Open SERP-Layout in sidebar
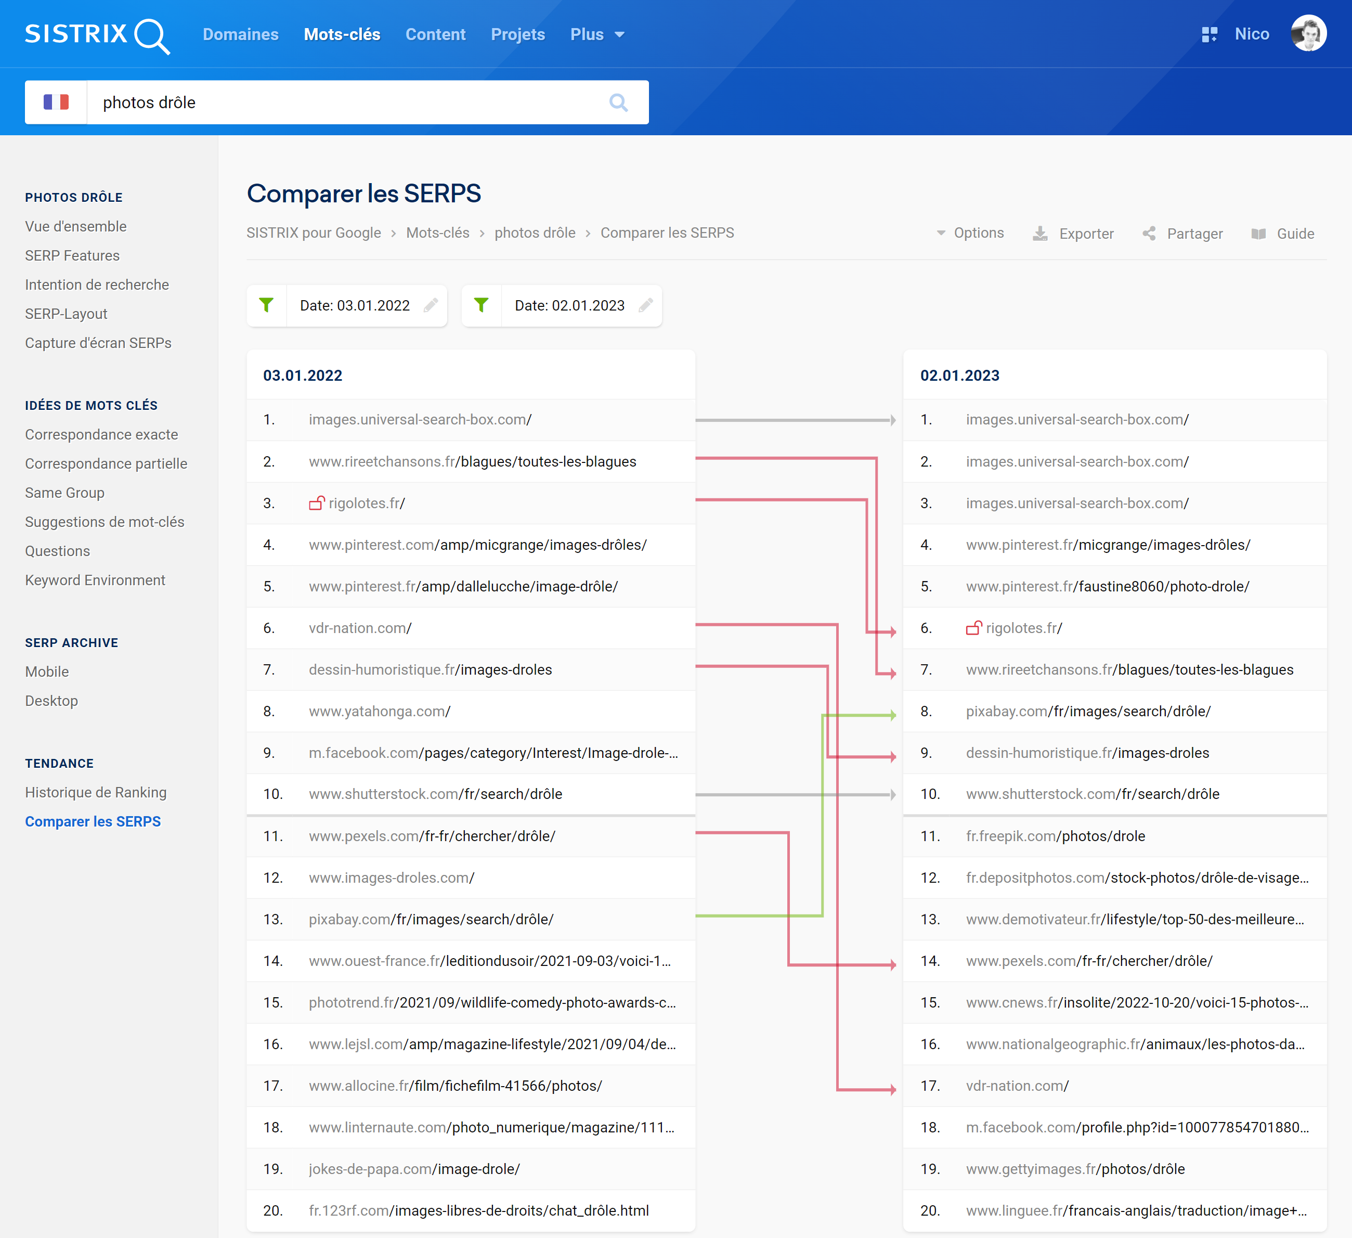This screenshot has width=1352, height=1238. [x=67, y=313]
